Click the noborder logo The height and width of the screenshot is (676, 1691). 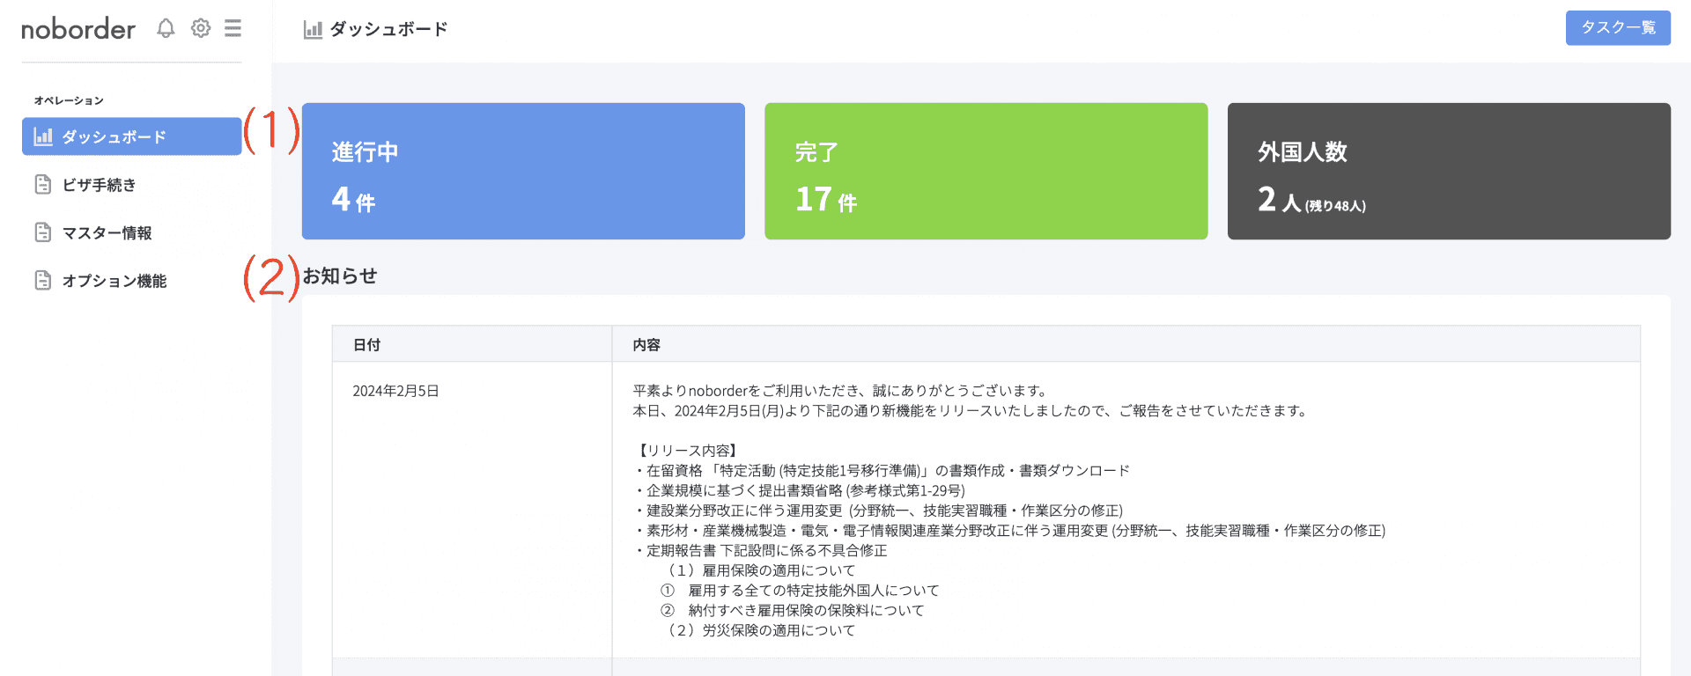click(x=78, y=29)
